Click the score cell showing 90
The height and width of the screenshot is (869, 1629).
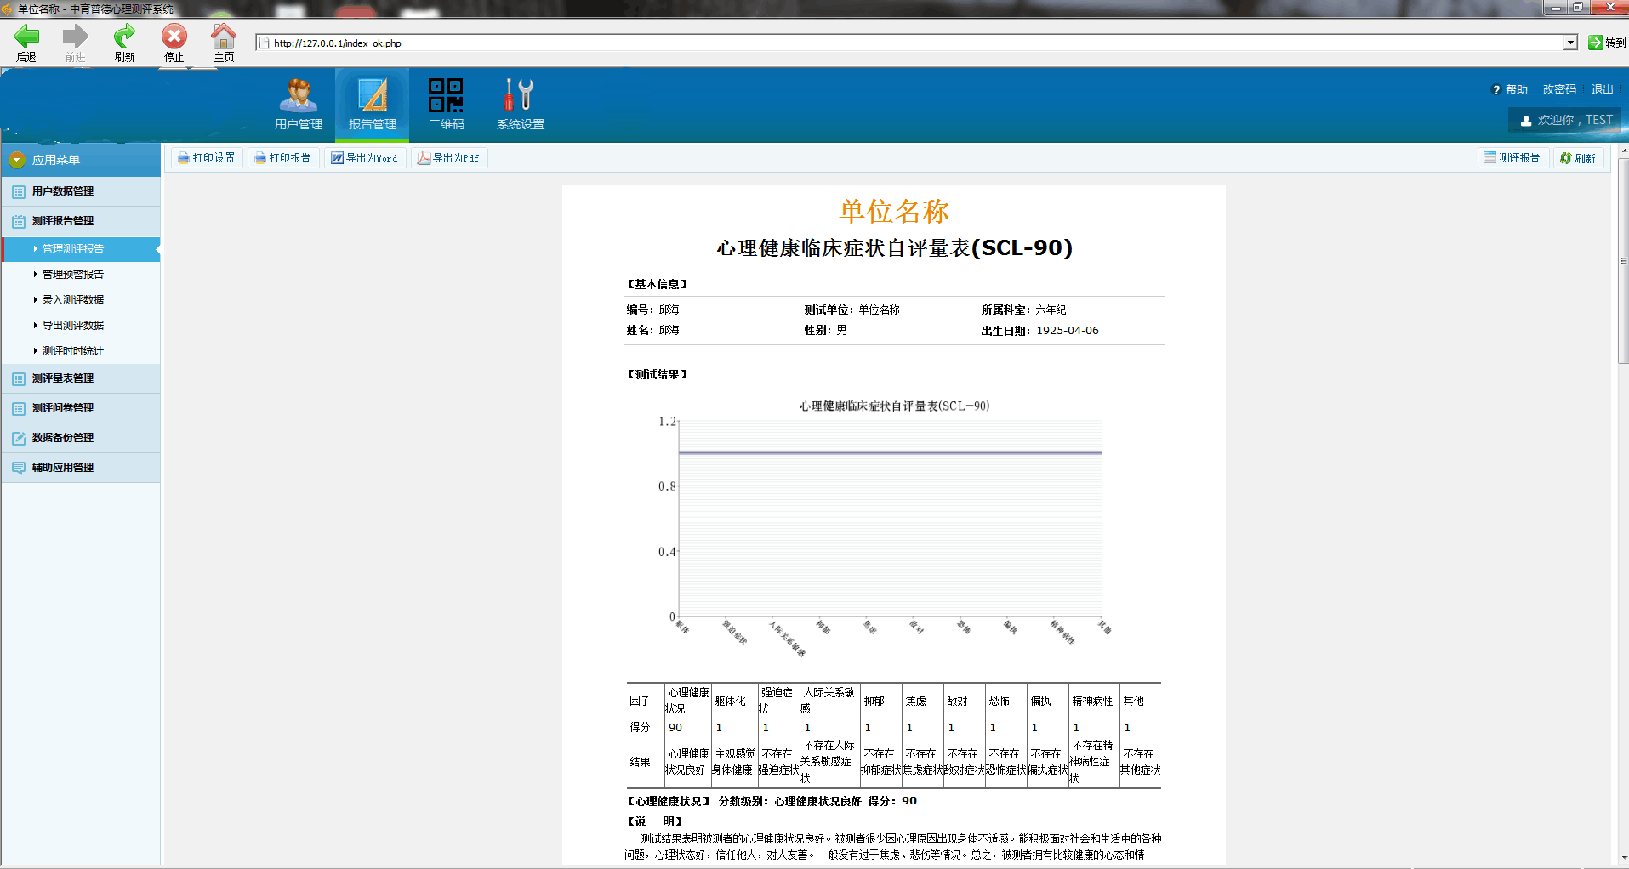[x=687, y=728]
